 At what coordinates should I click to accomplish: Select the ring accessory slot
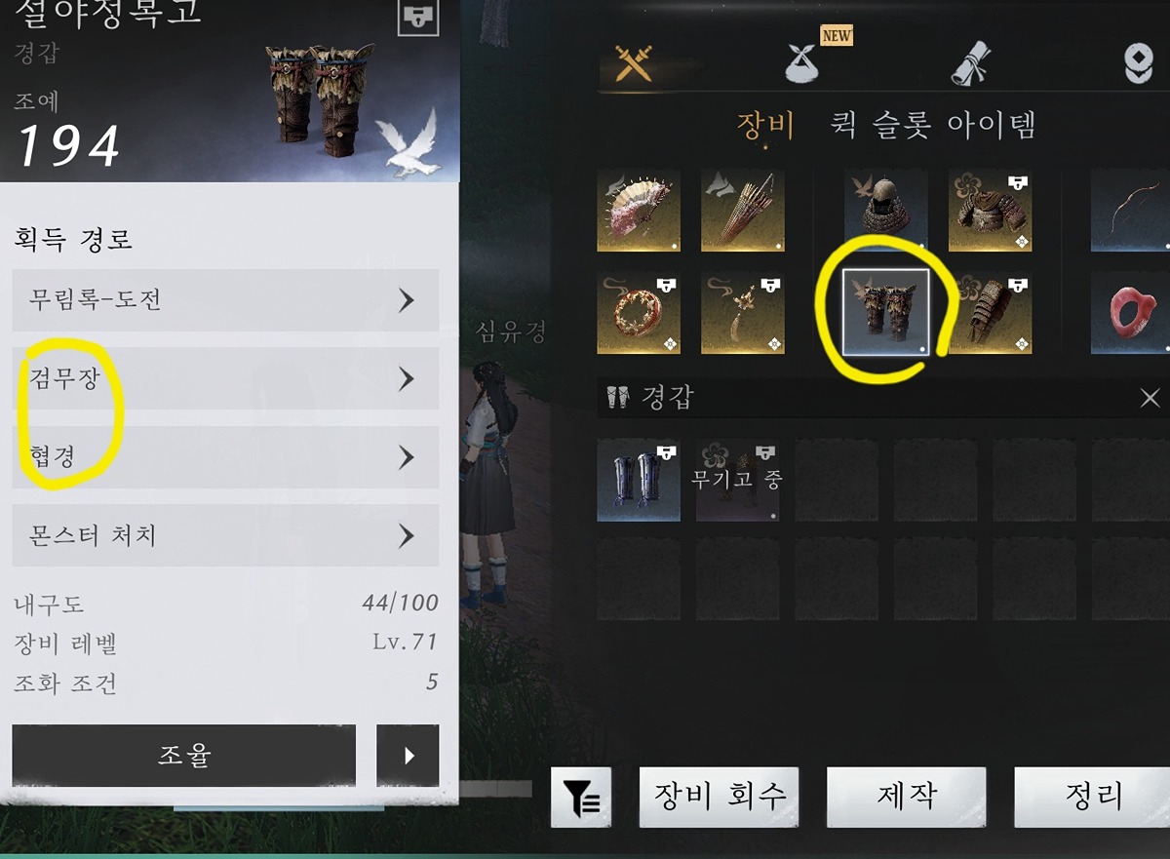[639, 313]
